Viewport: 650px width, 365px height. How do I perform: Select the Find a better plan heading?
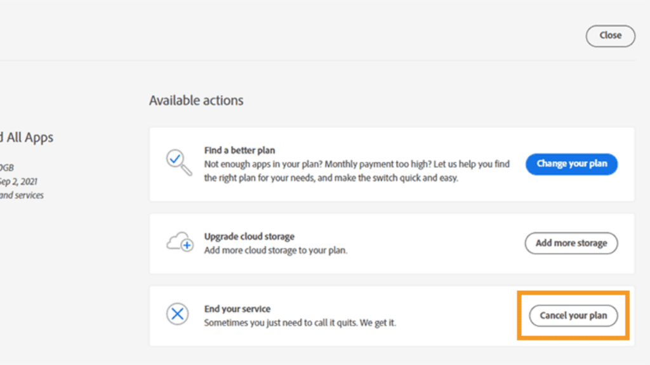coord(239,150)
